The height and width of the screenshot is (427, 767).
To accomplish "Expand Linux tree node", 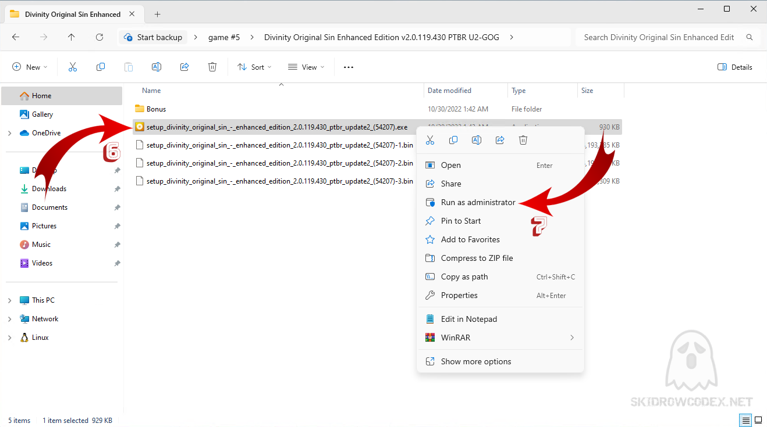I will pos(9,338).
